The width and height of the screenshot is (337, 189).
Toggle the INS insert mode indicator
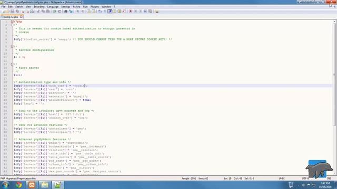click(329, 178)
